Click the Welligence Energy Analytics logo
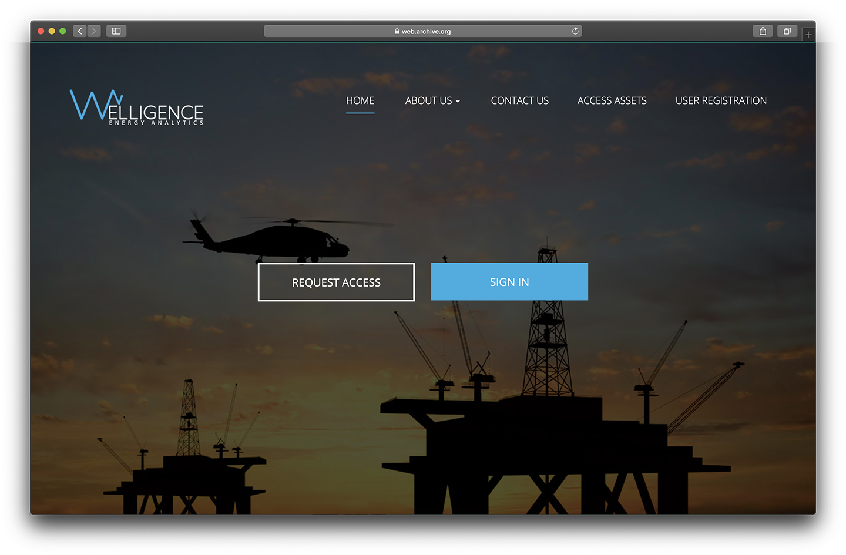 click(137, 107)
